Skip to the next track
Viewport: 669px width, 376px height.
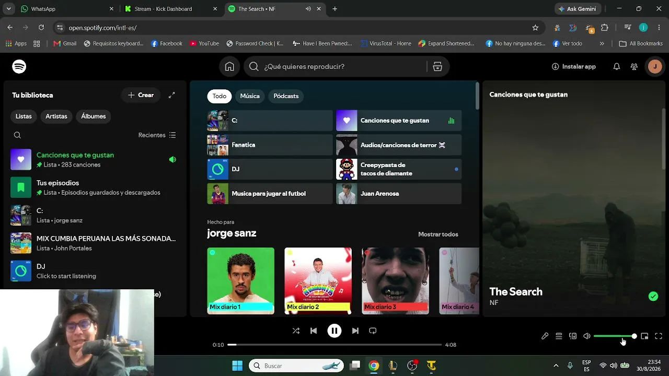click(355, 331)
